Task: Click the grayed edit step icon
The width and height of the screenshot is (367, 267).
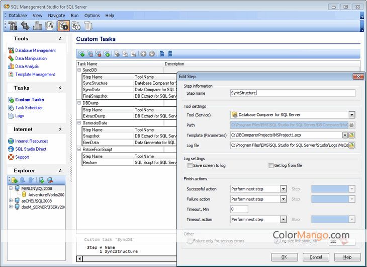Action: 126,54
